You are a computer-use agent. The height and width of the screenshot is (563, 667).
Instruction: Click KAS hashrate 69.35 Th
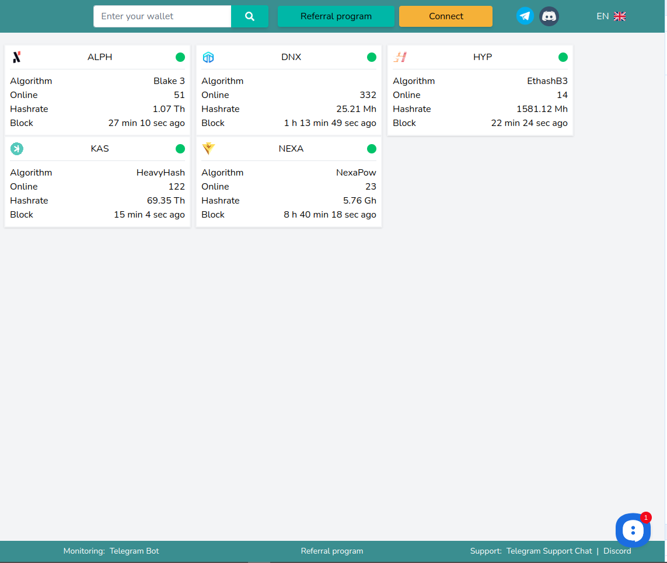click(x=166, y=200)
